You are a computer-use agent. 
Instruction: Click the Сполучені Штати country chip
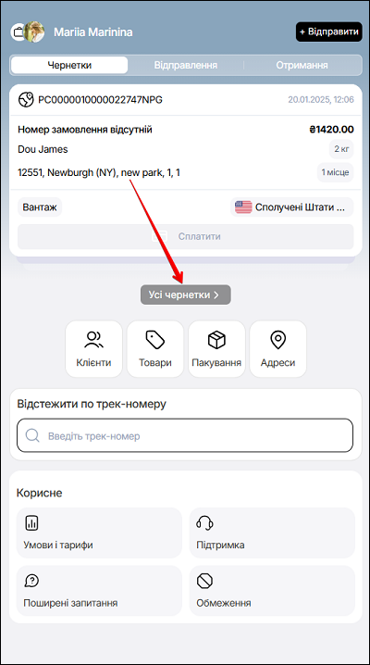[291, 207]
